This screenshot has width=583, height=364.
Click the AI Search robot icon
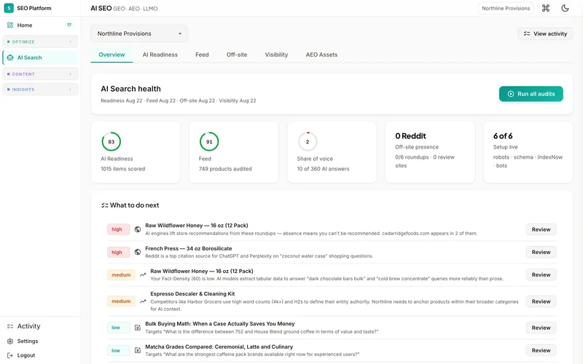10,58
